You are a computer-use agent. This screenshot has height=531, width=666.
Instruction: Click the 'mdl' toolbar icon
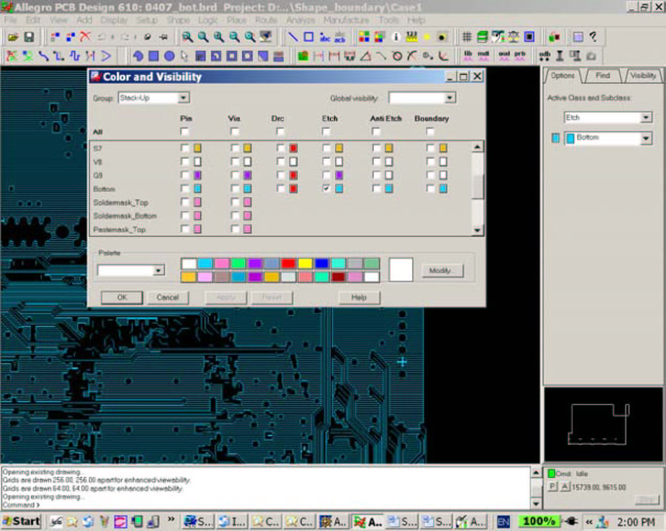tap(483, 56)
